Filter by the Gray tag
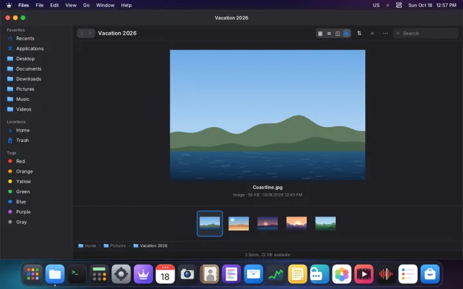This screenshot has width=463, height=289. tap(36, 222)
